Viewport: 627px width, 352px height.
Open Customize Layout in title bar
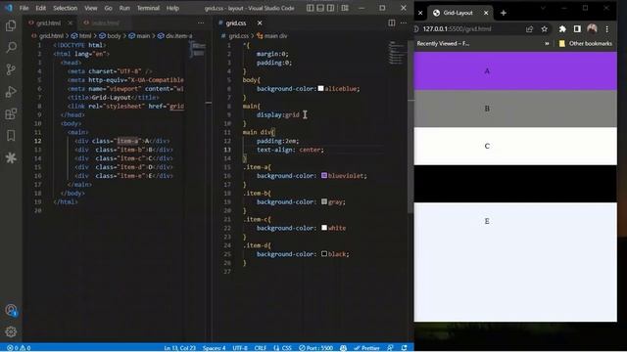pos(345,8)
